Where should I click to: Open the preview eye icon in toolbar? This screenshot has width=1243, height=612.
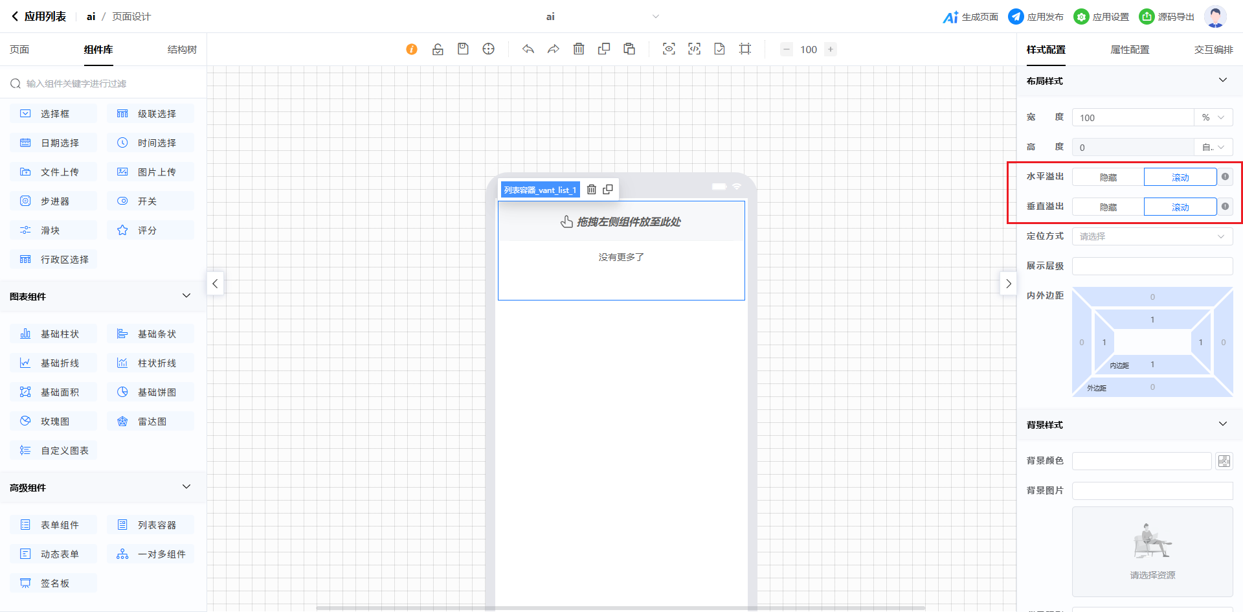coord(669,49)
